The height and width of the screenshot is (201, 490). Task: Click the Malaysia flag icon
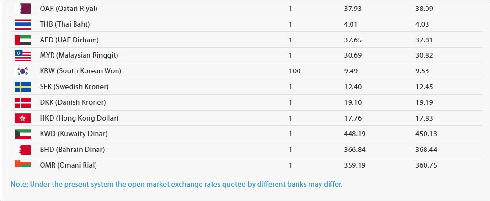pyautogui.click(x=22, y=56)
